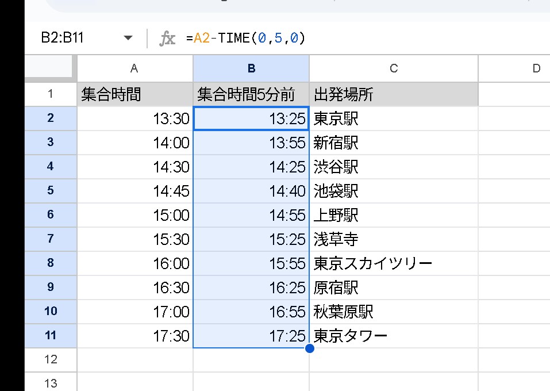This screenshot has width=550, height=391.
Task: Open the Name box dropdown arrow
Action: (128, 39)
